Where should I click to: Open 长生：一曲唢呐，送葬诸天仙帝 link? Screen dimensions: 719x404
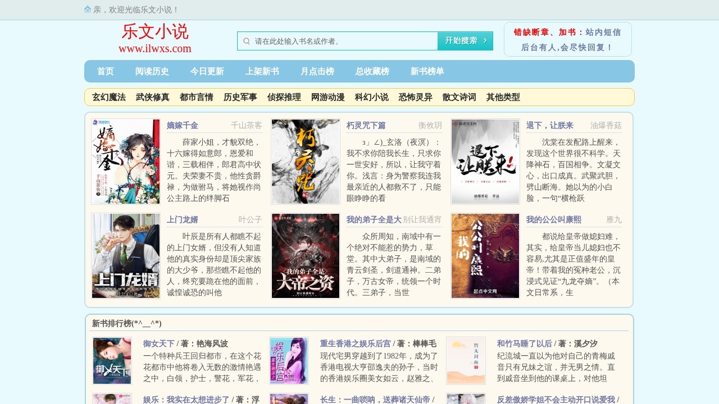click(x=375, y=400)
